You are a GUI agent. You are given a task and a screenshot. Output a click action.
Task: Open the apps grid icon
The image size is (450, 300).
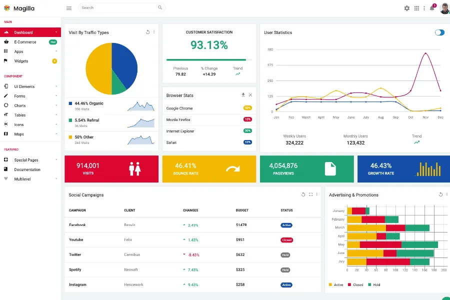(x=416, y=8)
